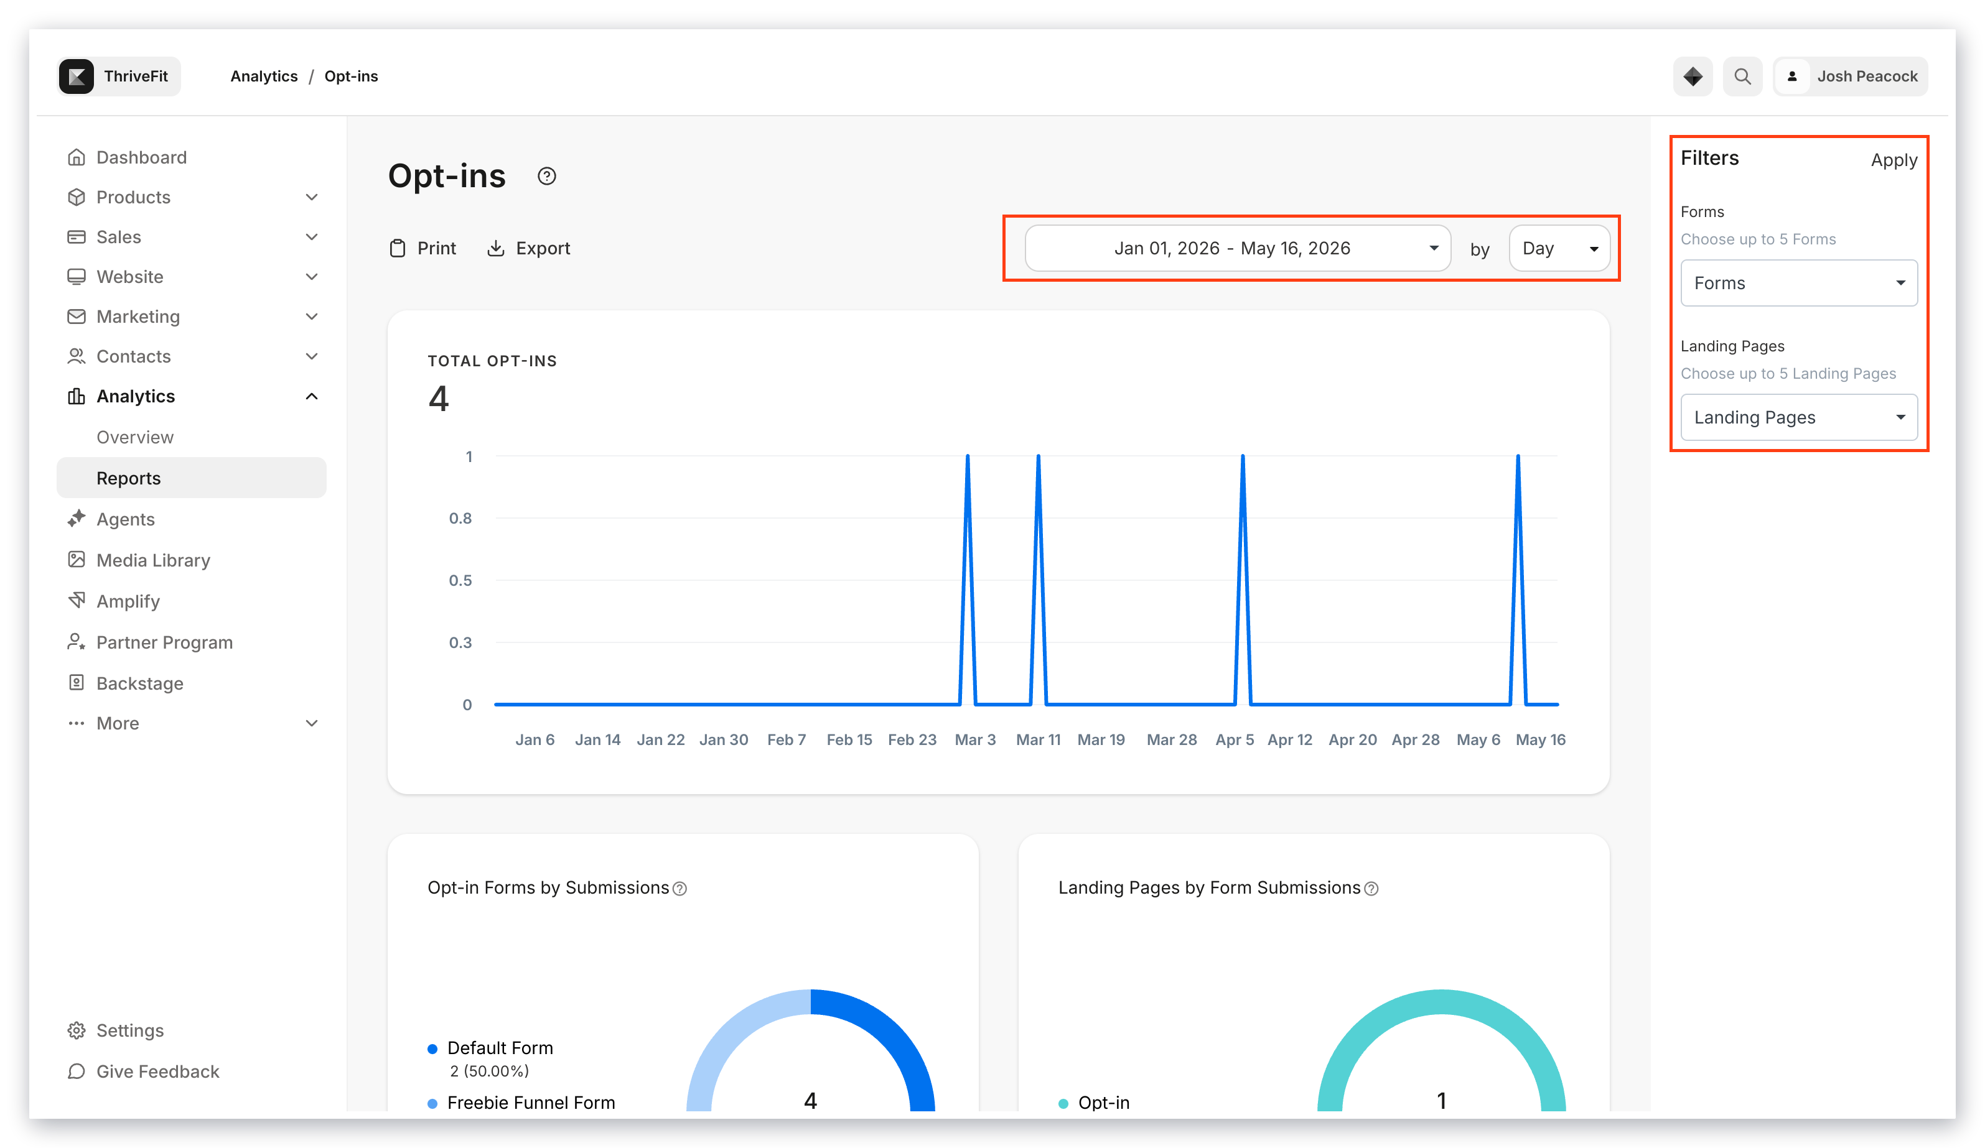Expand the Products menu chevron
This screenshot has width=1985, height=1148.
(x=312, y=197)
